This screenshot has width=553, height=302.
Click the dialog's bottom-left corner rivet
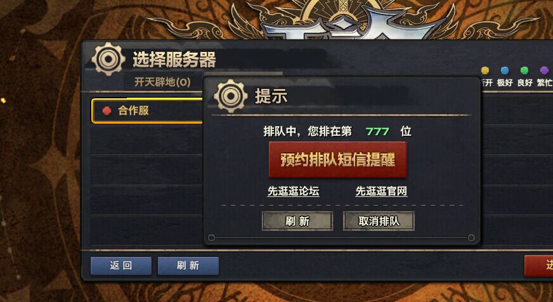[x=211, y=238]
